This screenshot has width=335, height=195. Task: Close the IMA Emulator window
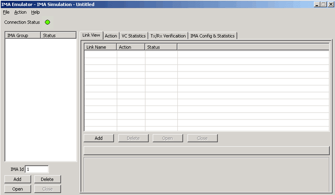(331, 4)
